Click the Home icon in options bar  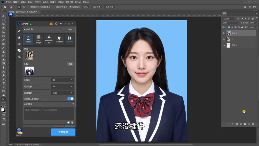(5, 7)
